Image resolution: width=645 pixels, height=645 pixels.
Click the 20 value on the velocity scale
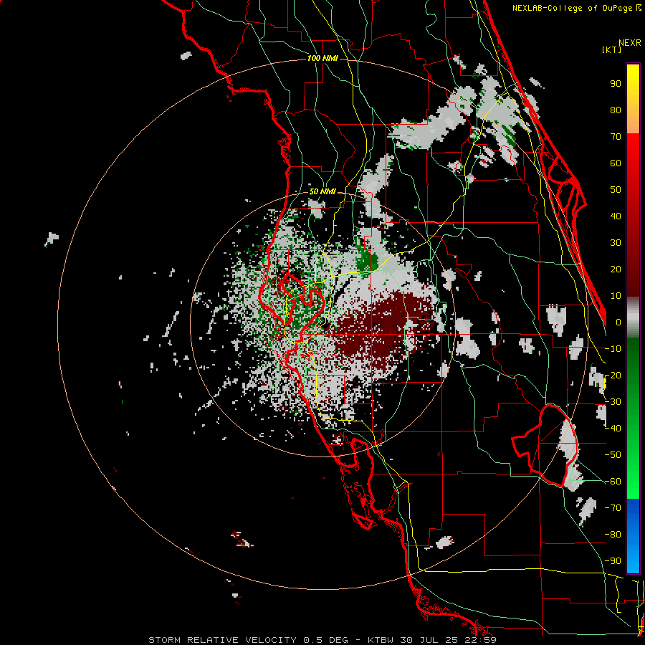coord(616,269)
